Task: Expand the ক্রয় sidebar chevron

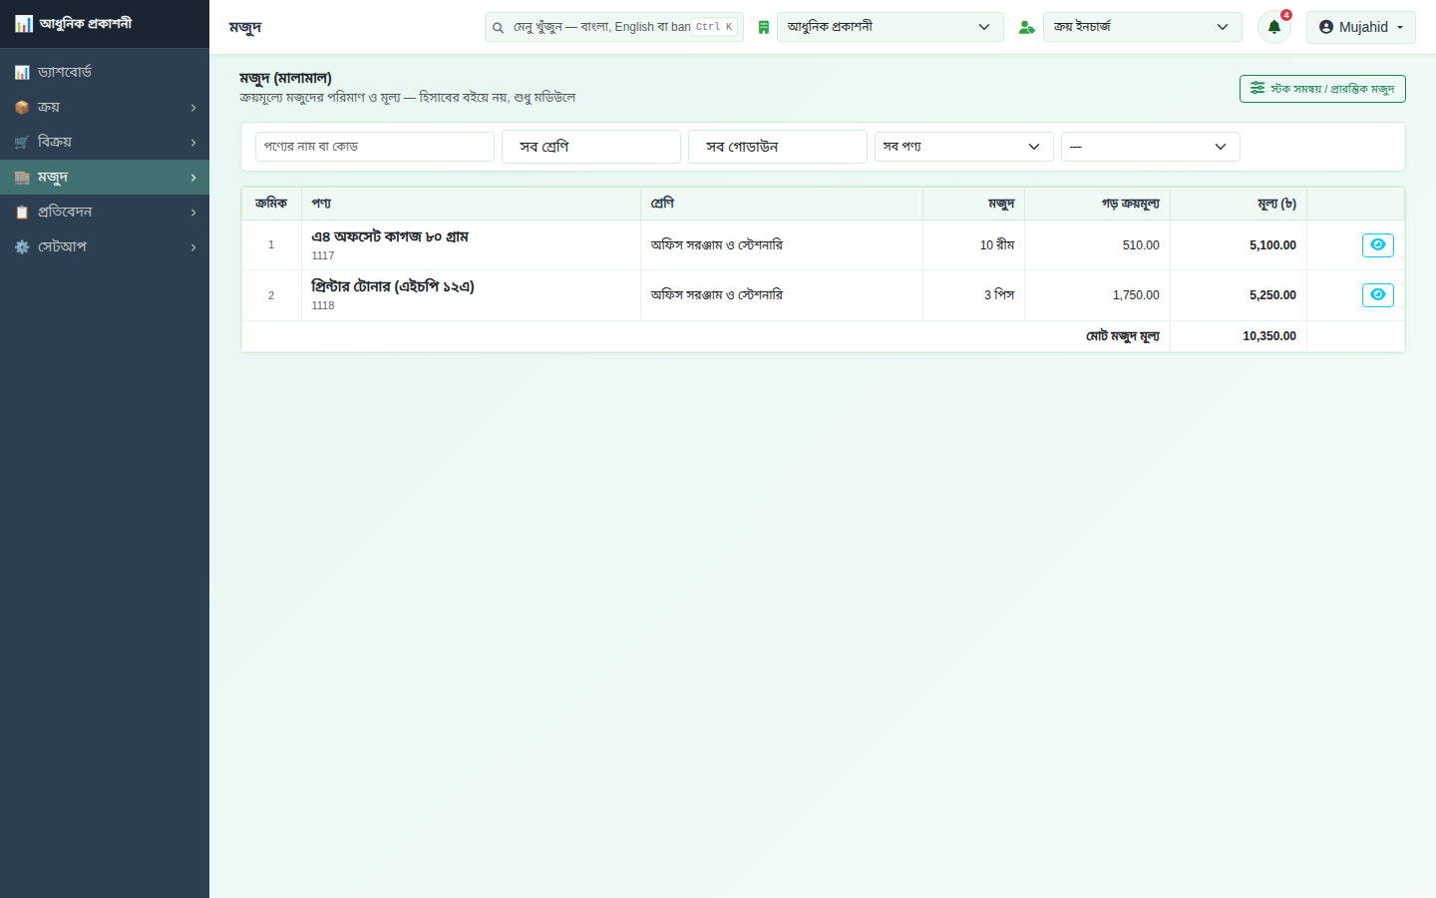Action: (x=193, y=108)
